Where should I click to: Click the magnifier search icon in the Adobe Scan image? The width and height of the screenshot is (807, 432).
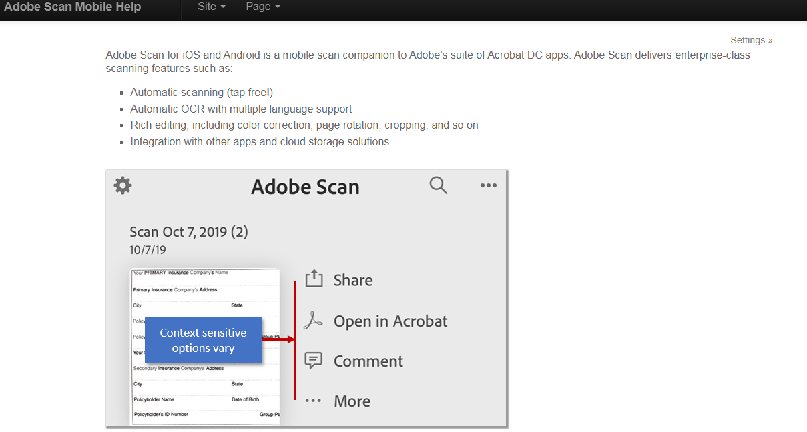pyautogui.click(x=439, y=185)
